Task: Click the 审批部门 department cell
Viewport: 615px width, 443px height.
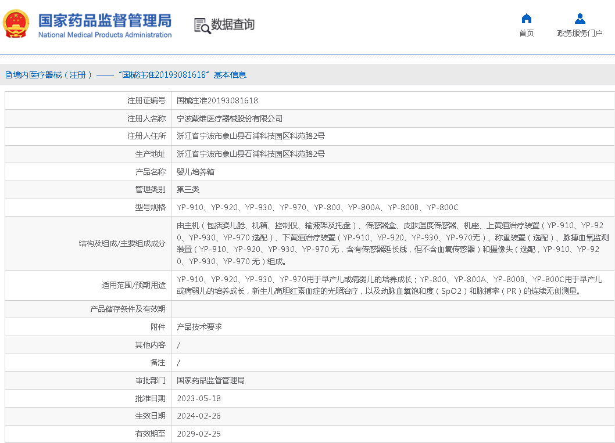Action: coord(210,380)
